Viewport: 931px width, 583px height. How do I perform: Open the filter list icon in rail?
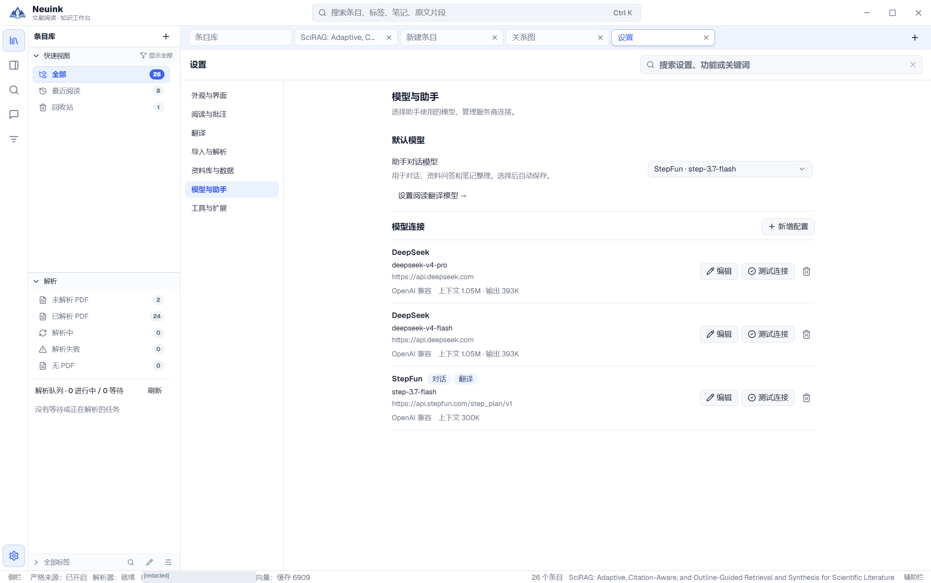(x=14, y=139)
